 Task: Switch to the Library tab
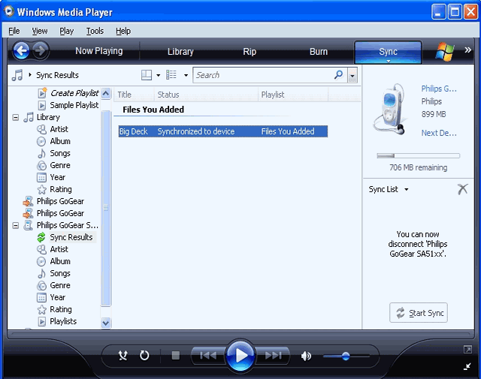click(180, 52)
